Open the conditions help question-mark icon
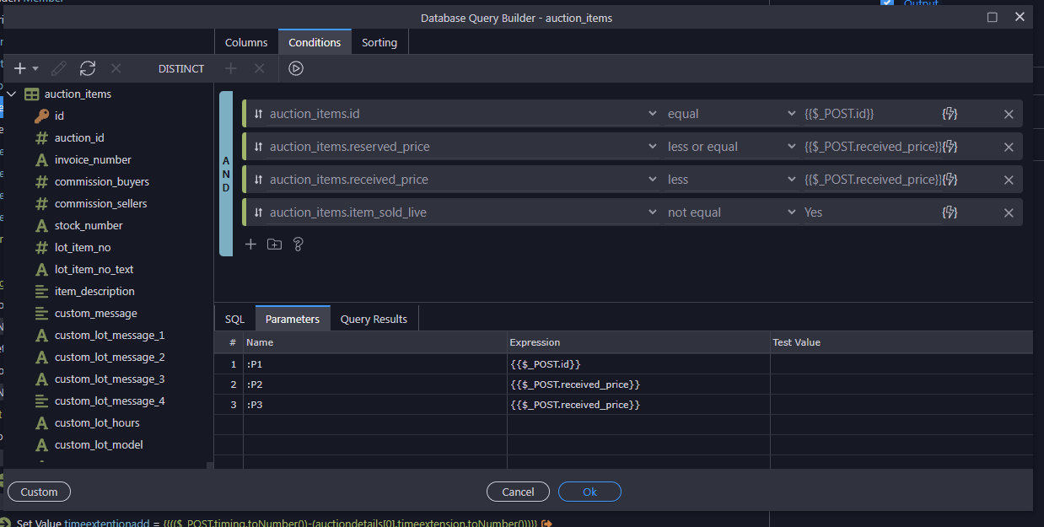This screenshot has height=527, width=1044. [298, 245]
